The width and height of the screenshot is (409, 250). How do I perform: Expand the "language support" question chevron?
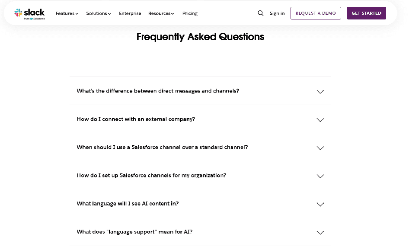(x=320, y=232)
